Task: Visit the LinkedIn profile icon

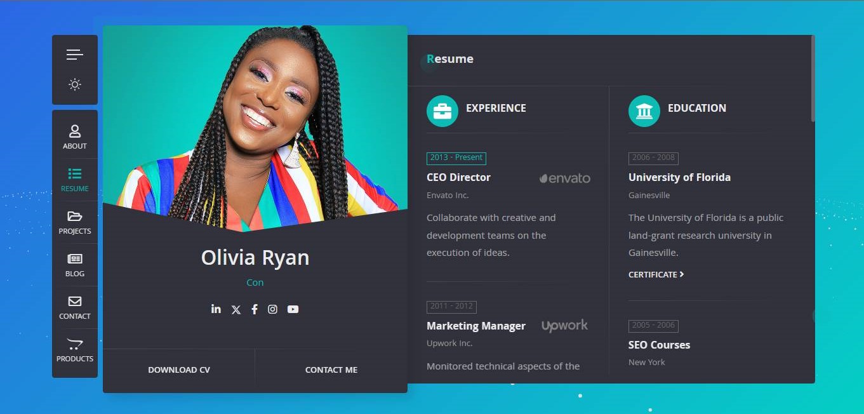Action: (216, 309)
